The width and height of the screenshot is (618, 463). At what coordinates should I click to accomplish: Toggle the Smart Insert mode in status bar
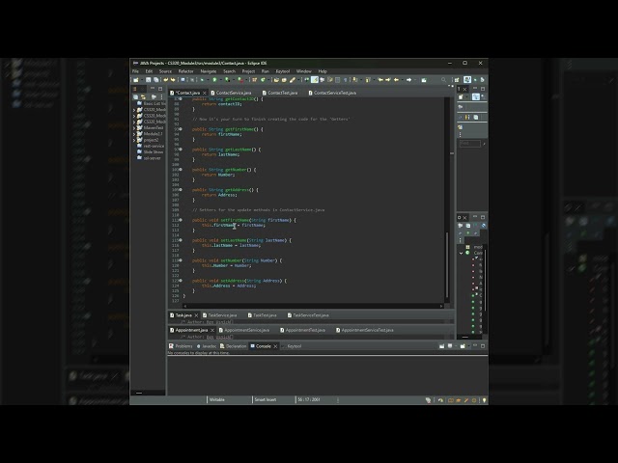[x=266, y=399]
